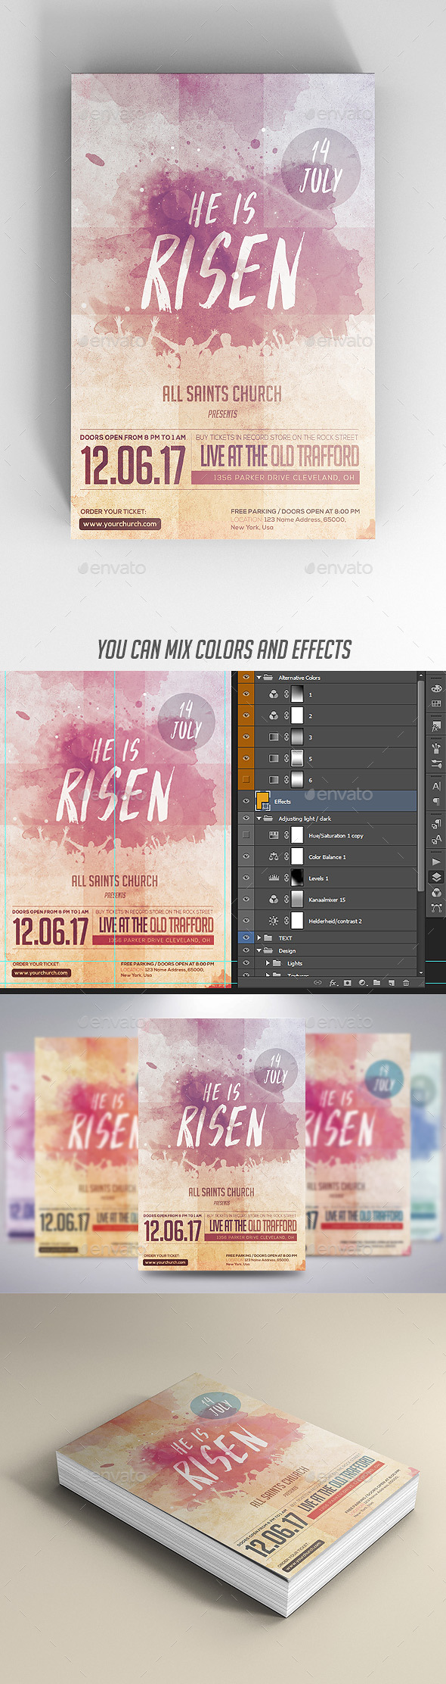Screen dimensions: 446x1684
Task: Click the Add layer style fx icon
Action: click(333, 983)
